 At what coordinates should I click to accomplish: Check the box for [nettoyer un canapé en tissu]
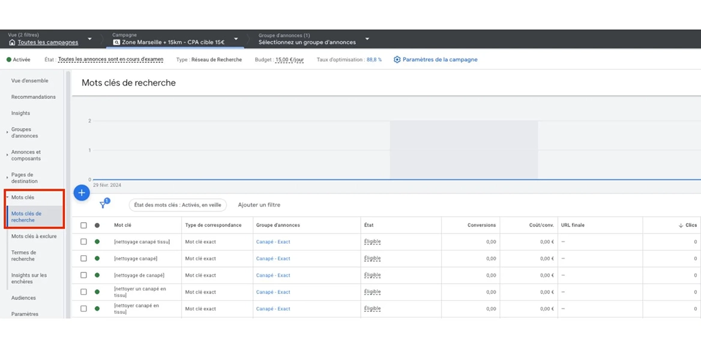[x=83, y=292]
